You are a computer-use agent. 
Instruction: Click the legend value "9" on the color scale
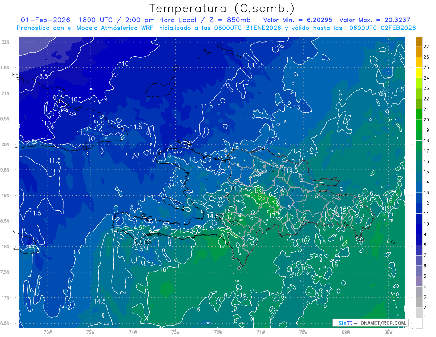tap(425, 234)
